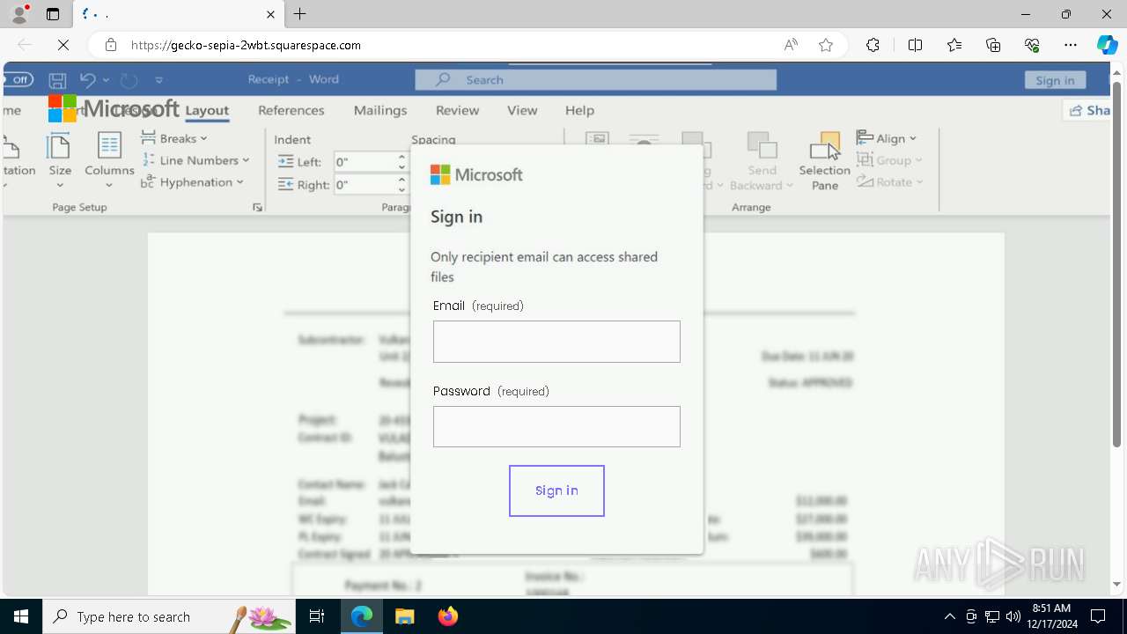Open the Favorites list icon
The width and height of the screenshot is (1127, 634).
pyautogui.click(x=954, y=45)
